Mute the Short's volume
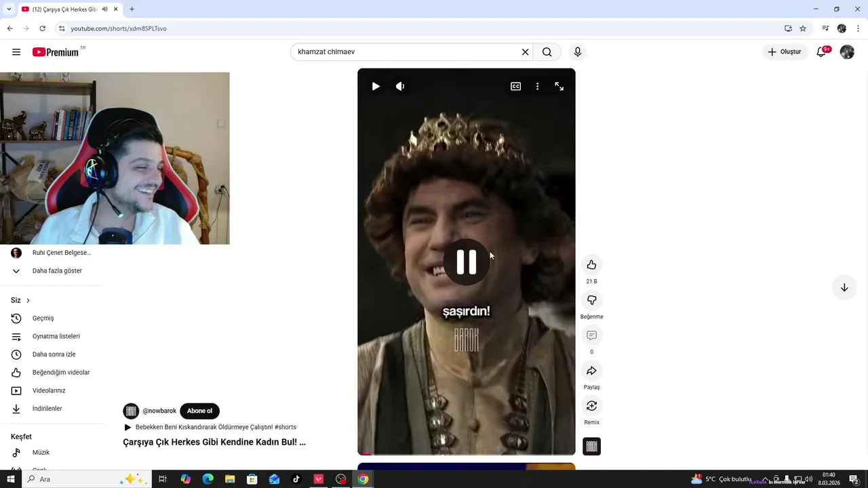The image size is (868, 488). tap(400, 86)
